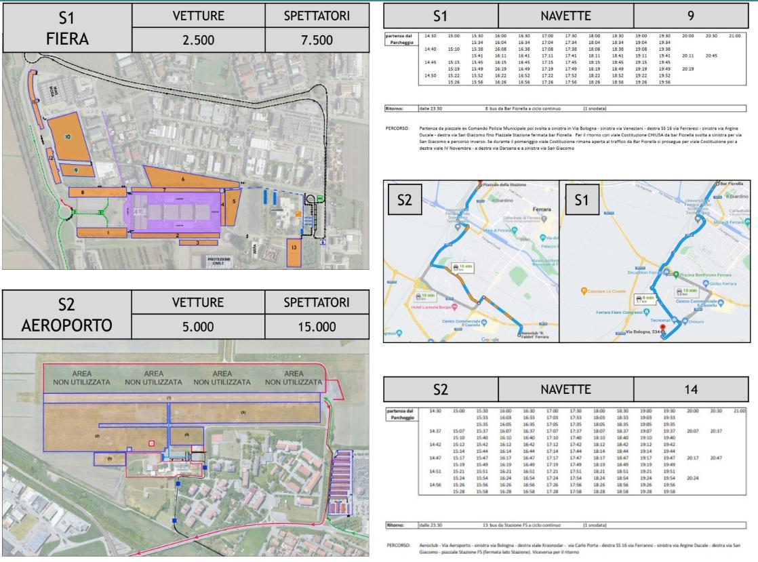Click the orange Casolare Le Civette pin
Viewport: 758px width, 562px height.
(x=584, y=291)
